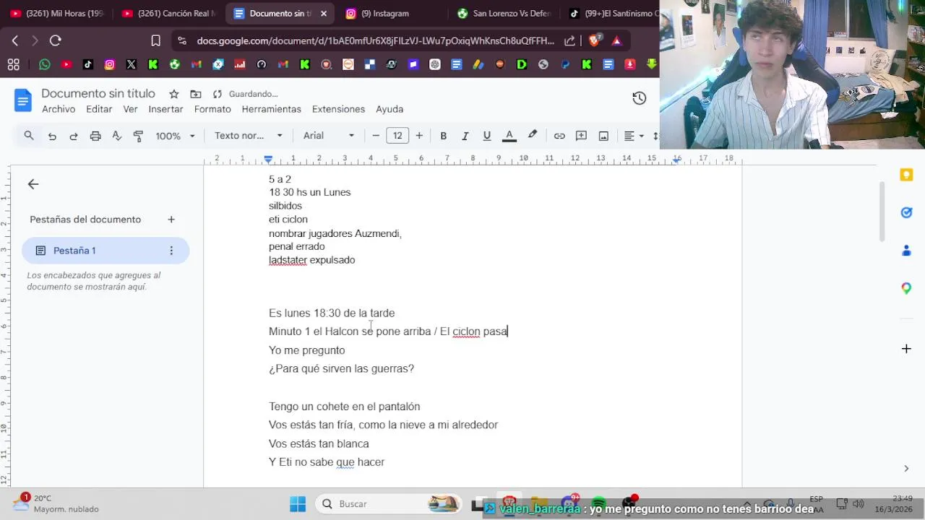Insert a link
The height and width of the screenshot is (520, 925).
[559, 136]
